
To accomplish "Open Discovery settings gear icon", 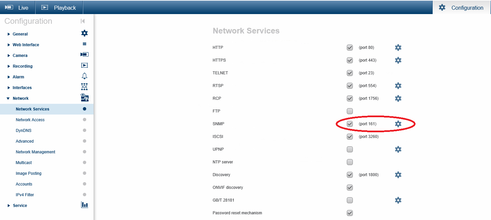I will 398,175.
